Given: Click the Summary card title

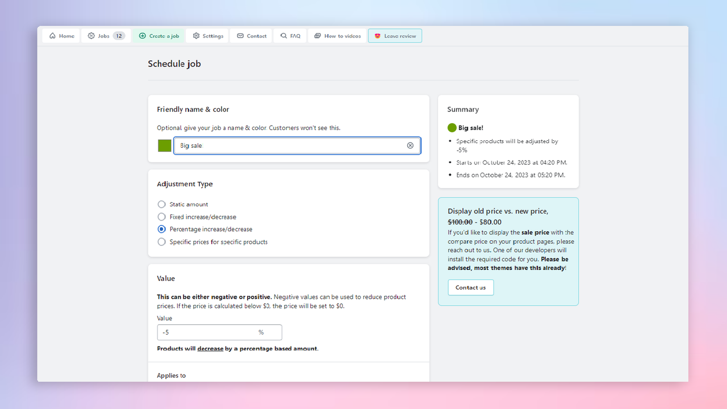Looking at the screenshot, I should [463, 109].
